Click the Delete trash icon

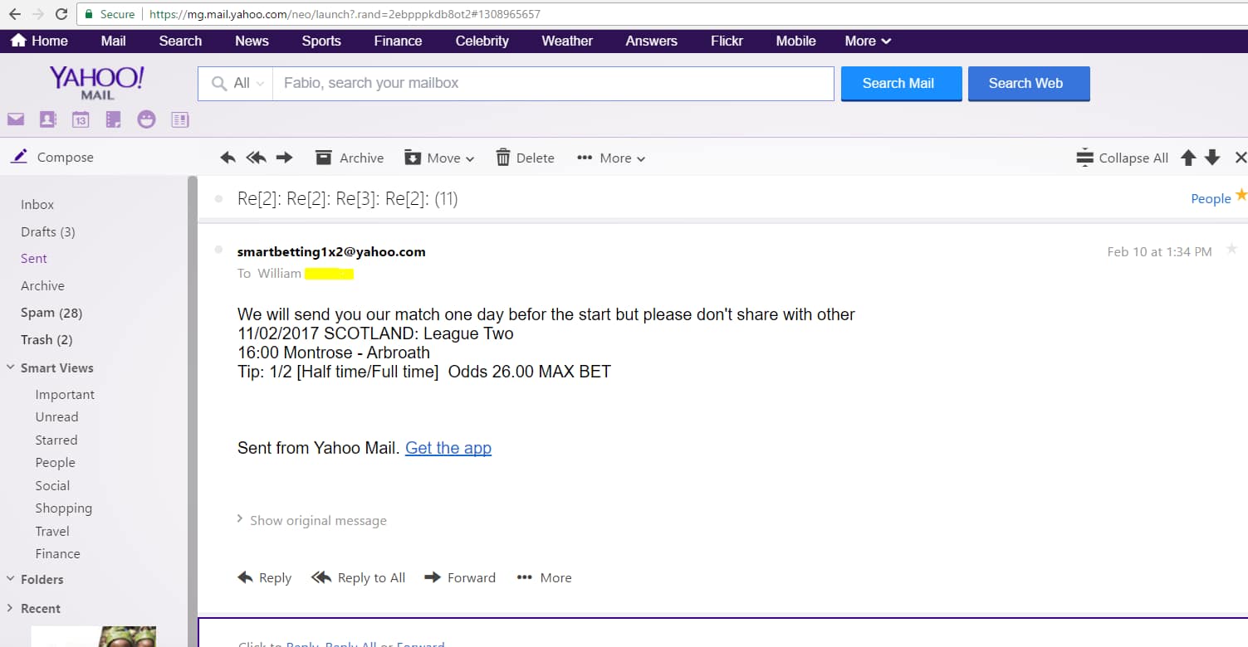(x=503, y=158)
